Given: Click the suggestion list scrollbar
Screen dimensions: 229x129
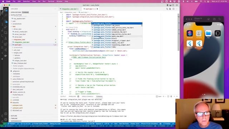Looking at the screenshot, I should [142, 25].
